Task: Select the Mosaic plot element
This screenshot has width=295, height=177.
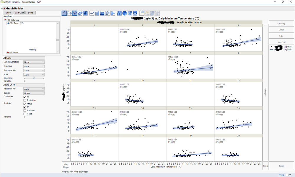Action: [x=135, y=13]
